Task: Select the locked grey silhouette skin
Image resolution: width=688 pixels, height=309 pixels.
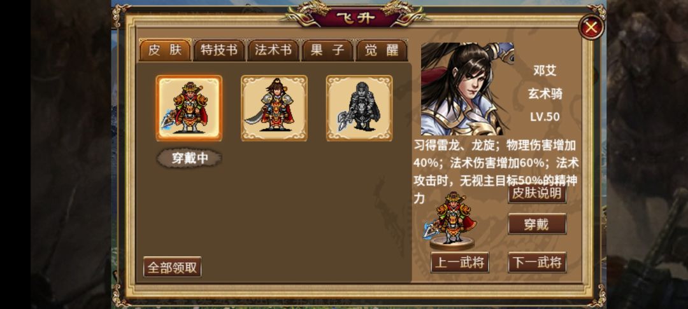Action: [x=359, y=108]
